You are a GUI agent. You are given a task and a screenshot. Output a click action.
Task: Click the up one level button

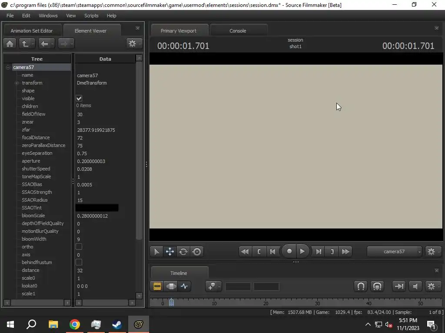(25, 44)
